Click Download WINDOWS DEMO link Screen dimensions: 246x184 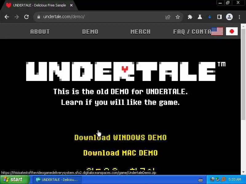point(120,137)
